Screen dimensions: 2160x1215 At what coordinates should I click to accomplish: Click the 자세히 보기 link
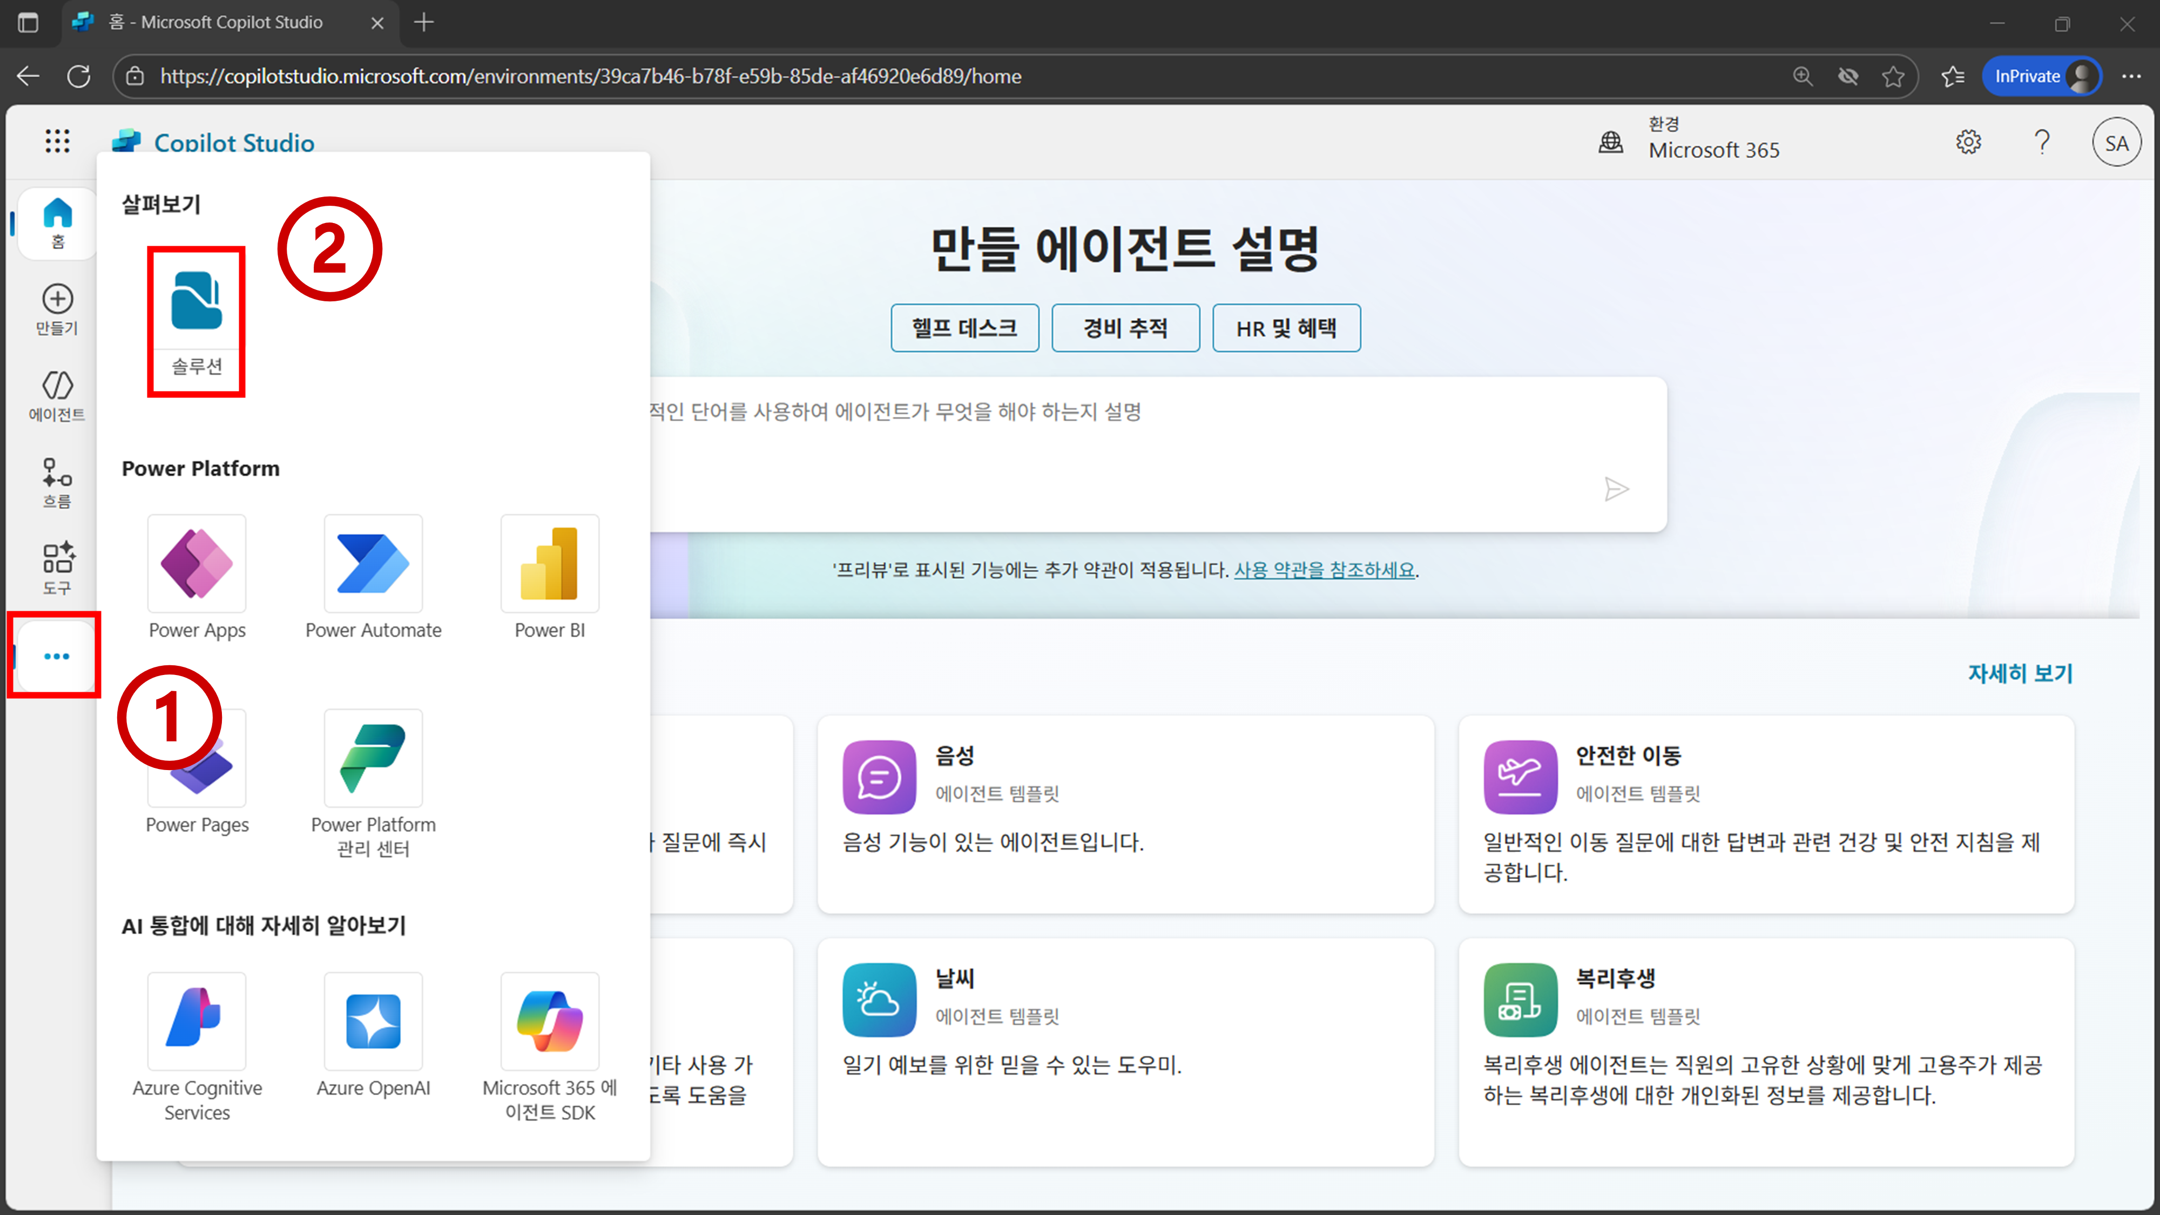pyautogui.click(x=2019, y=672)
